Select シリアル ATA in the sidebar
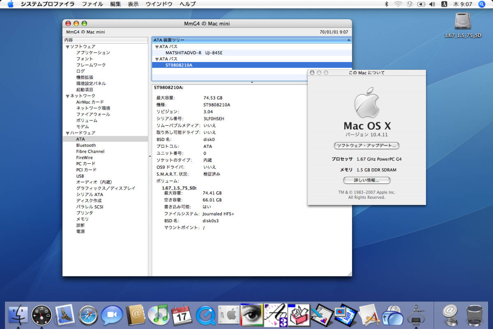The height and width of the screenshot is (329, 493). coord(90,195)
